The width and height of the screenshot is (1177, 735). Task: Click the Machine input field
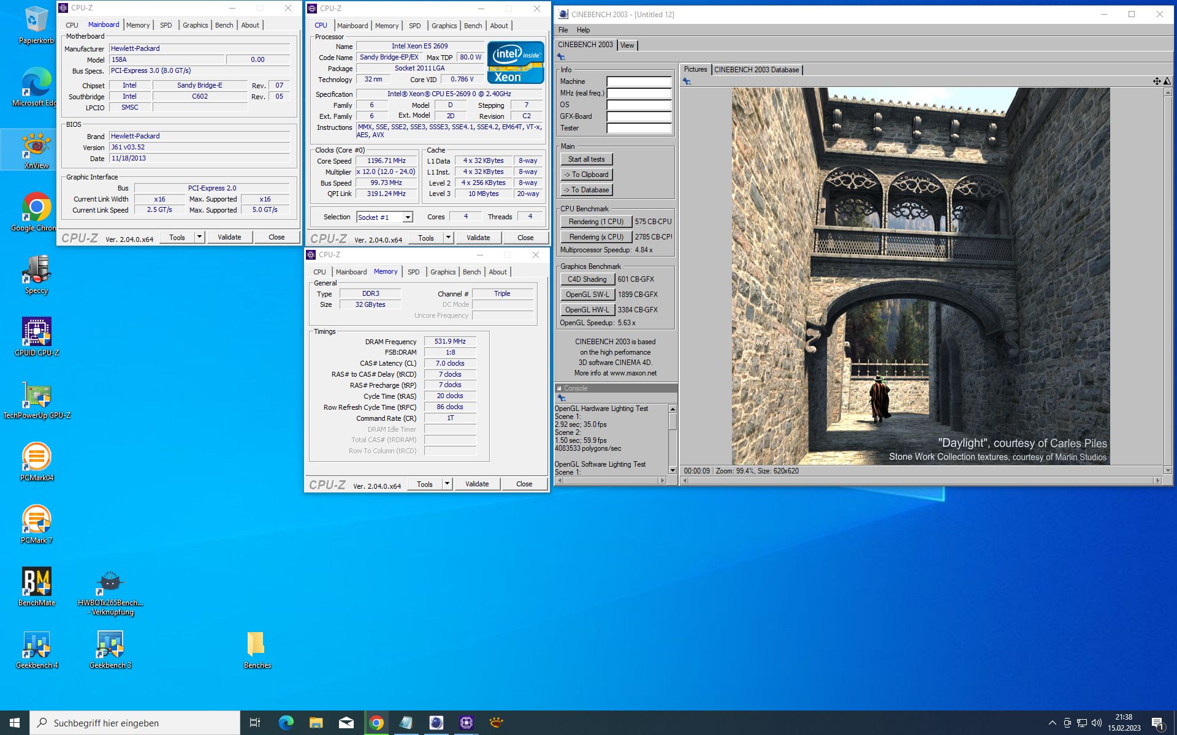(639, 81)
